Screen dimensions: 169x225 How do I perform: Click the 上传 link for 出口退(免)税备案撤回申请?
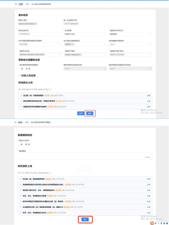pyautogui.click(x=148, y=179)
